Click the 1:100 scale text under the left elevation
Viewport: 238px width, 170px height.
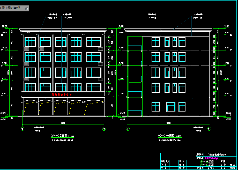71,136
